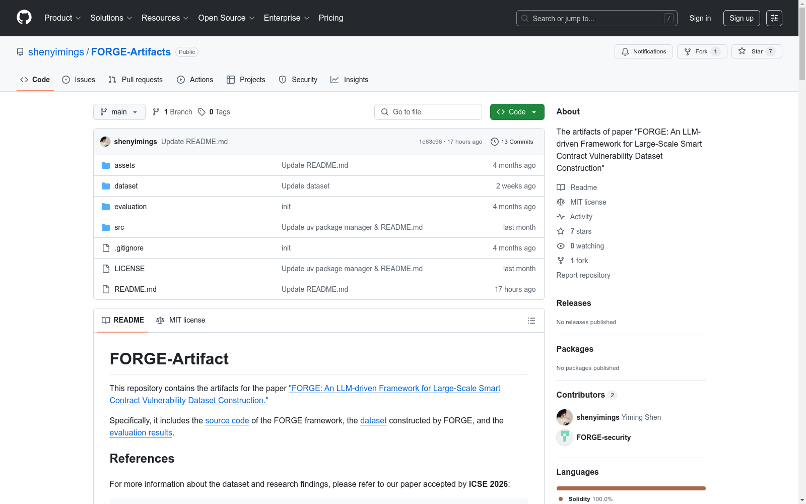This screenshot has width=806, height=504.
Task: Expand the Enterprise menu
Action: 287,18
